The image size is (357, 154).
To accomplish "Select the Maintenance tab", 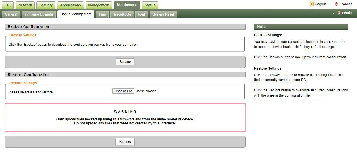I will 127,5.
